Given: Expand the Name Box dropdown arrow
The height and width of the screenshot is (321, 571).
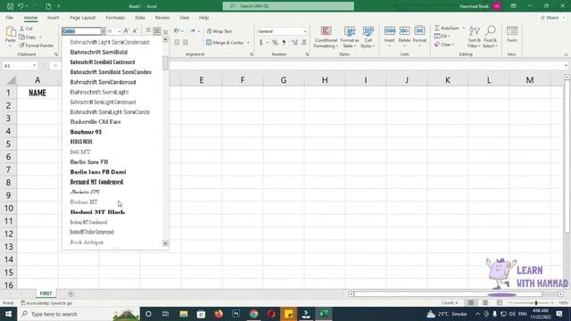Looking at the screenshot, I should pyautogui.click(x=34, y=65).
